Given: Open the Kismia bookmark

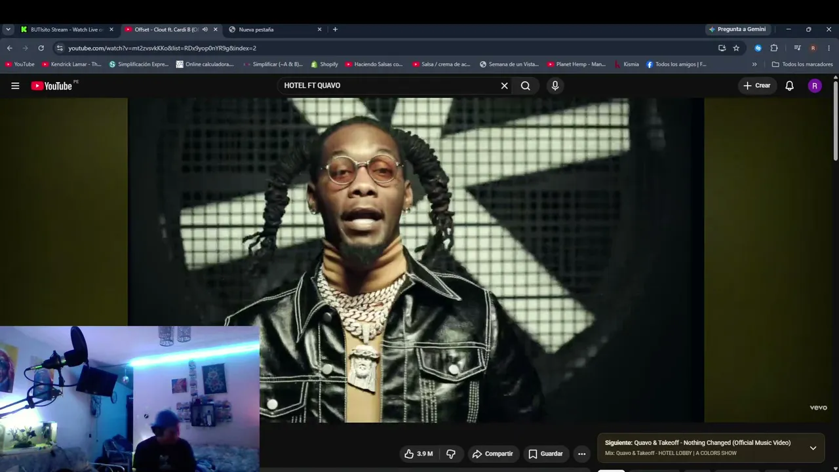Looking at the screenshot, I should click(x=627, y=64).
